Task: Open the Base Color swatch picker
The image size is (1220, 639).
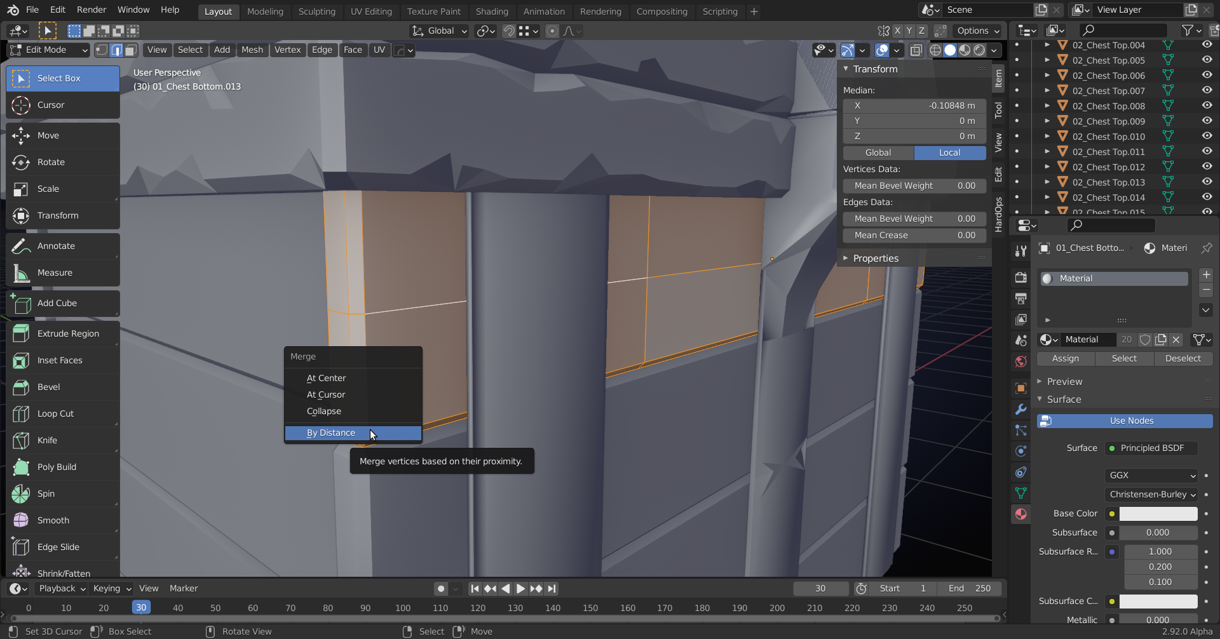Action: [1160, 513]
